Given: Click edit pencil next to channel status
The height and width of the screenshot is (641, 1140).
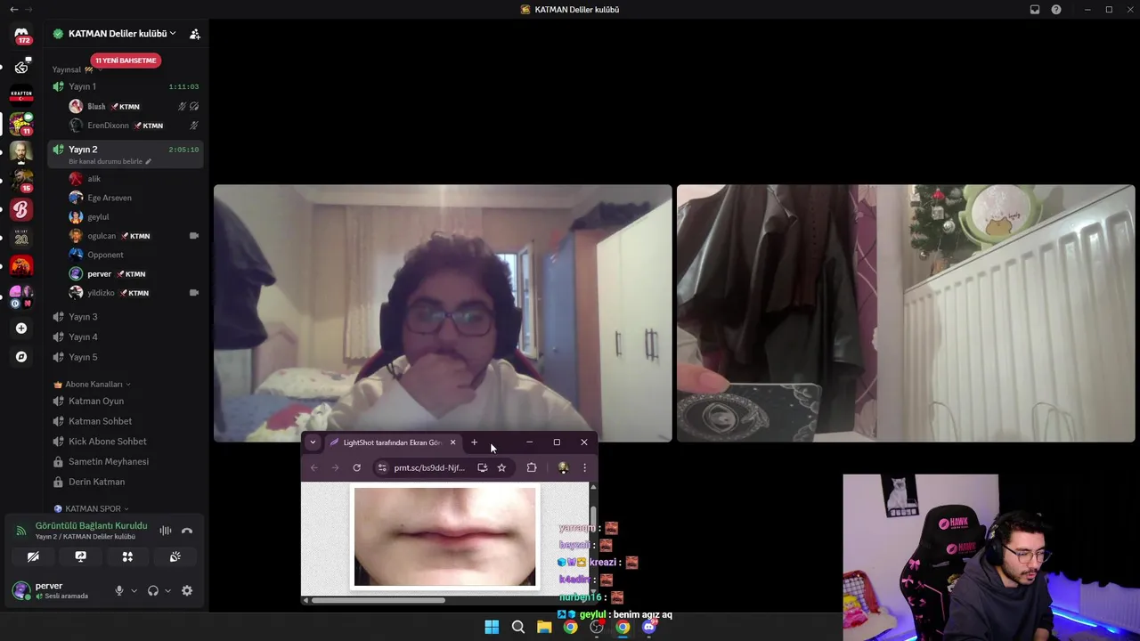Looking at the screenshot, I should click(x=149, y=162).
